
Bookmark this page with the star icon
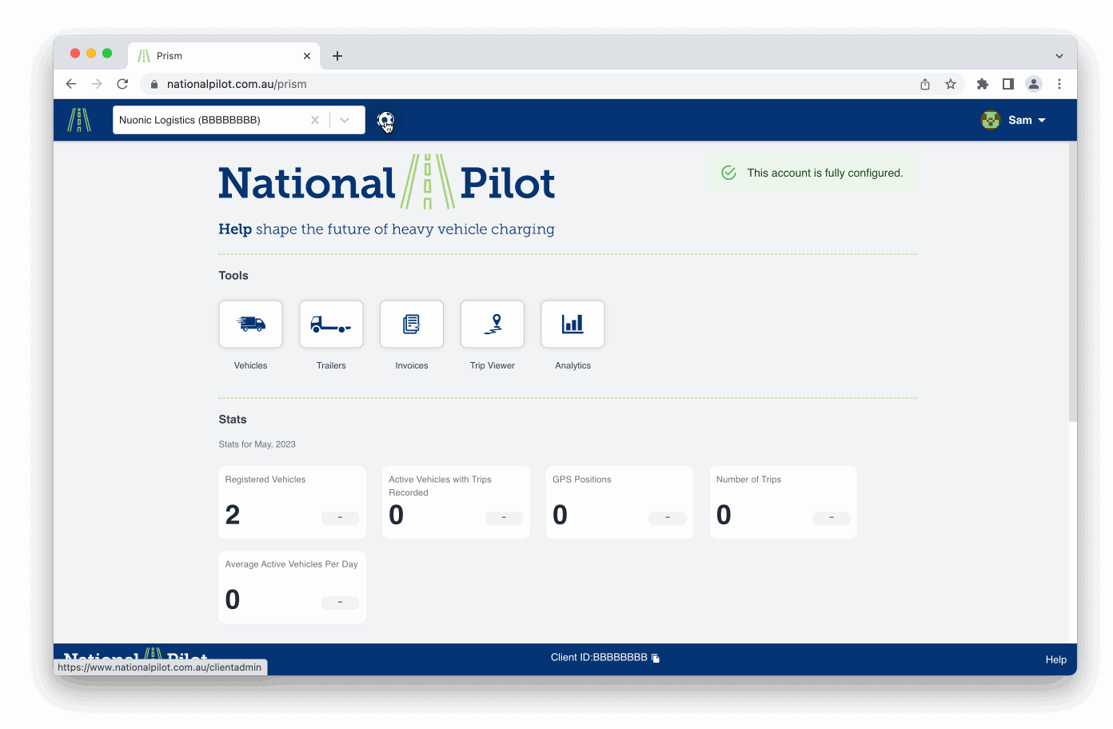click(x=951, y=84)
